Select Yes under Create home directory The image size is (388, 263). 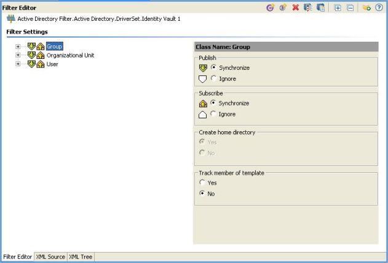pos(202,142)
